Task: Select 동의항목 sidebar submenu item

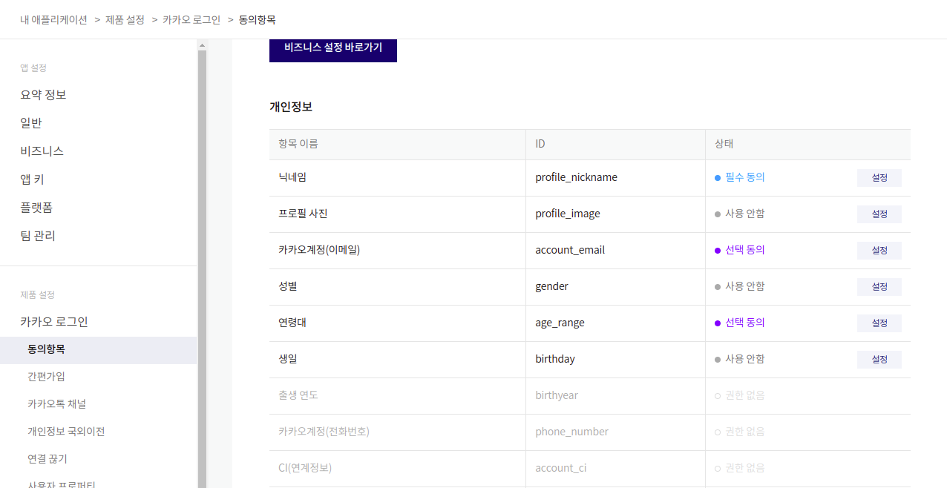Action: point(98,349)
